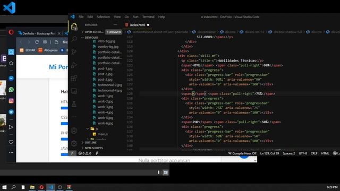Image resolution: width=340 pixels, height=191 pixels.
Task: Click the 1 UNSAVED badge in Open Editors
Action: pyautogui.click(x=114, y=32)
